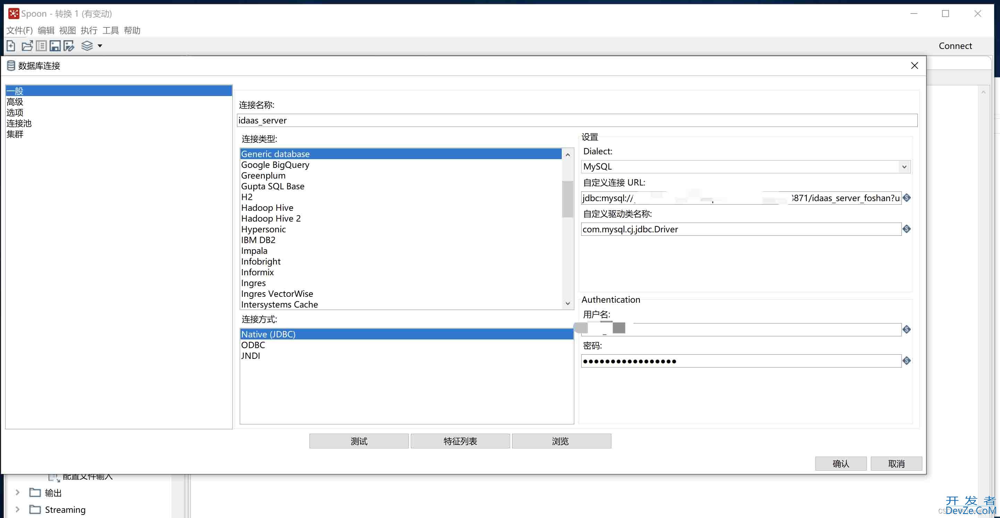Viewport: 1000px width, 518px height.
Task: Open the 编辑 menu
Action: pos(46,30)
